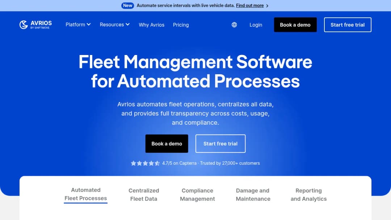Expand the Resources dropdown chevron
The height and width of the screenshot is (220, 391).
(x=128, y=24)
